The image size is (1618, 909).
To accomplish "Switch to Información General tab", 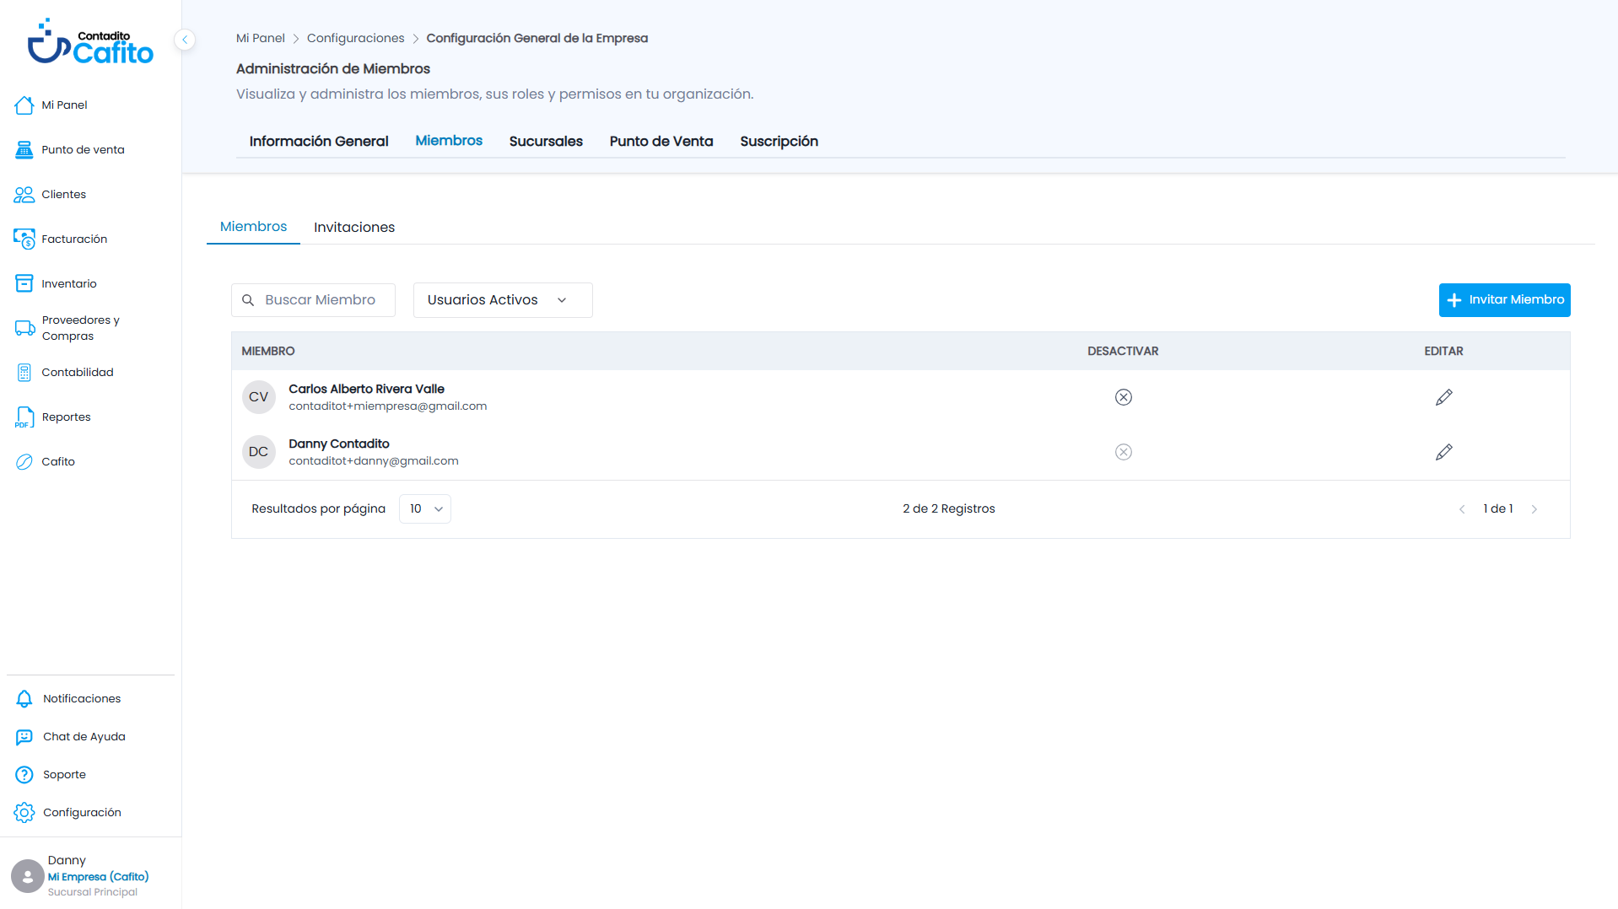I will 319,142.
